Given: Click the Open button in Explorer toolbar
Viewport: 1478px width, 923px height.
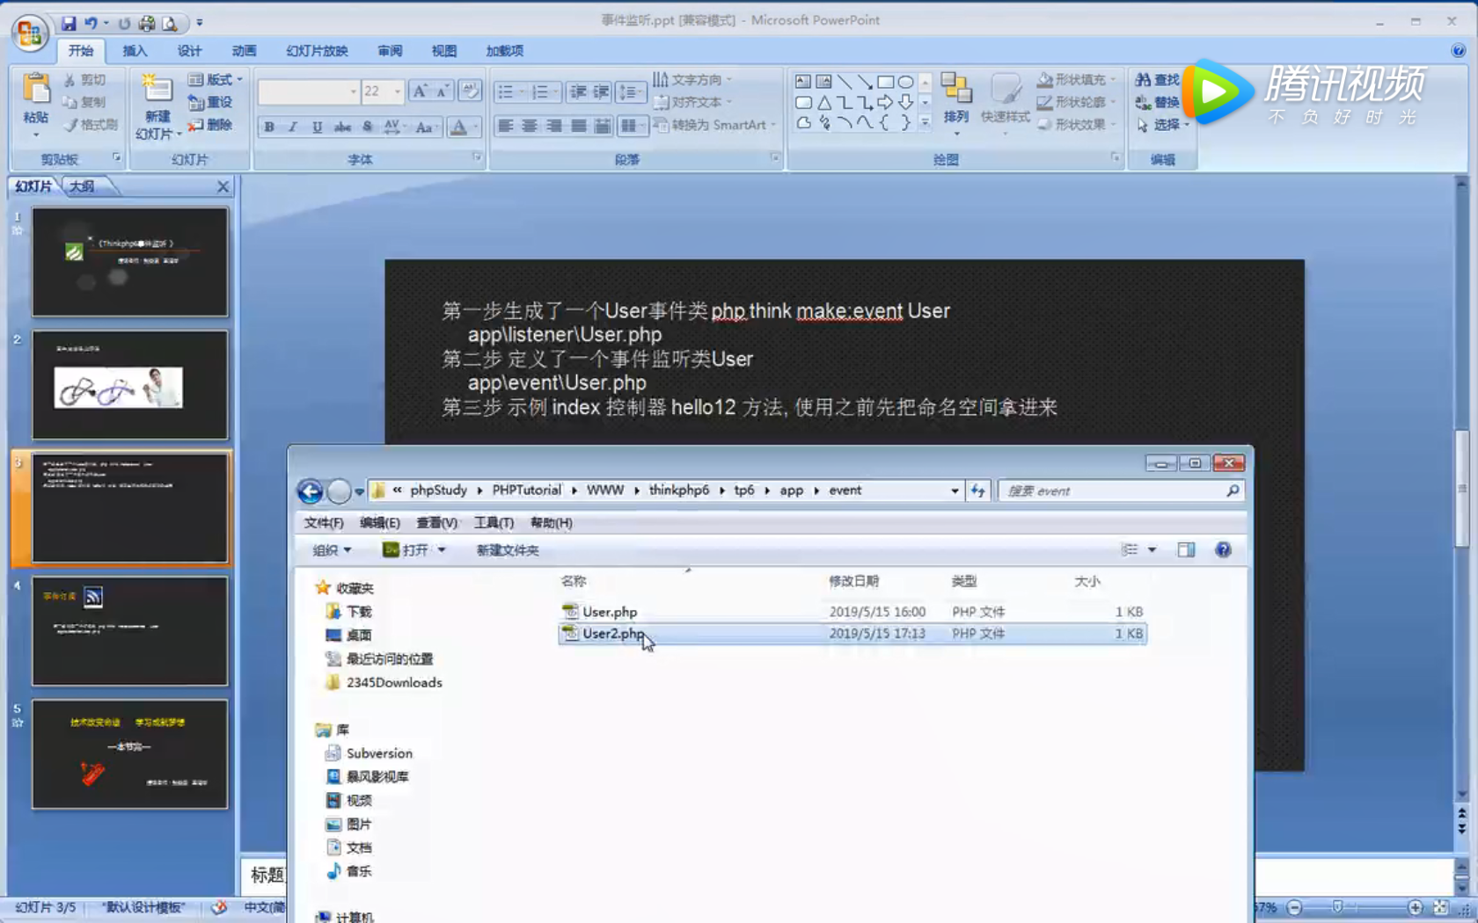Looking at the screenshot, I should point(406,550).
